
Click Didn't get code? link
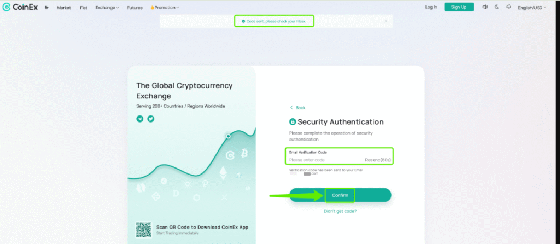click(340, 211)
